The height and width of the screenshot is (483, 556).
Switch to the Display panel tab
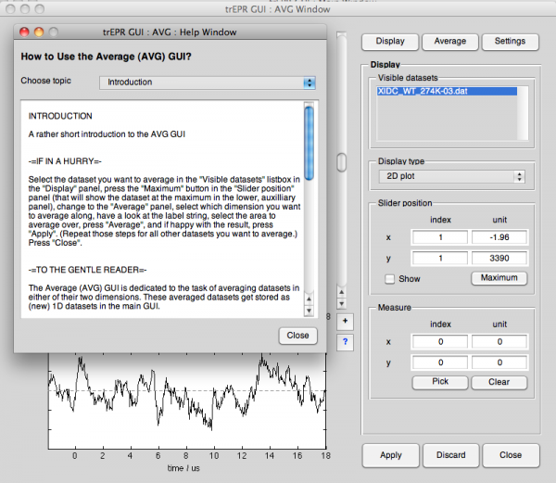390,42
